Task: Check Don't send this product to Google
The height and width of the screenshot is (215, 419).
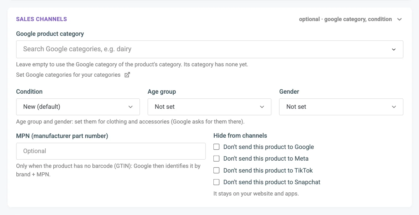Action: pos(216,147)
